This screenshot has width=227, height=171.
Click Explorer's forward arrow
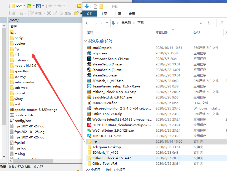point(95,23)
